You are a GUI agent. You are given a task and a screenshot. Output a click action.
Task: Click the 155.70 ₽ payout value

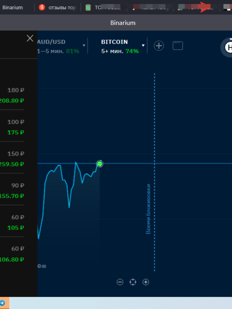(12, 196)
